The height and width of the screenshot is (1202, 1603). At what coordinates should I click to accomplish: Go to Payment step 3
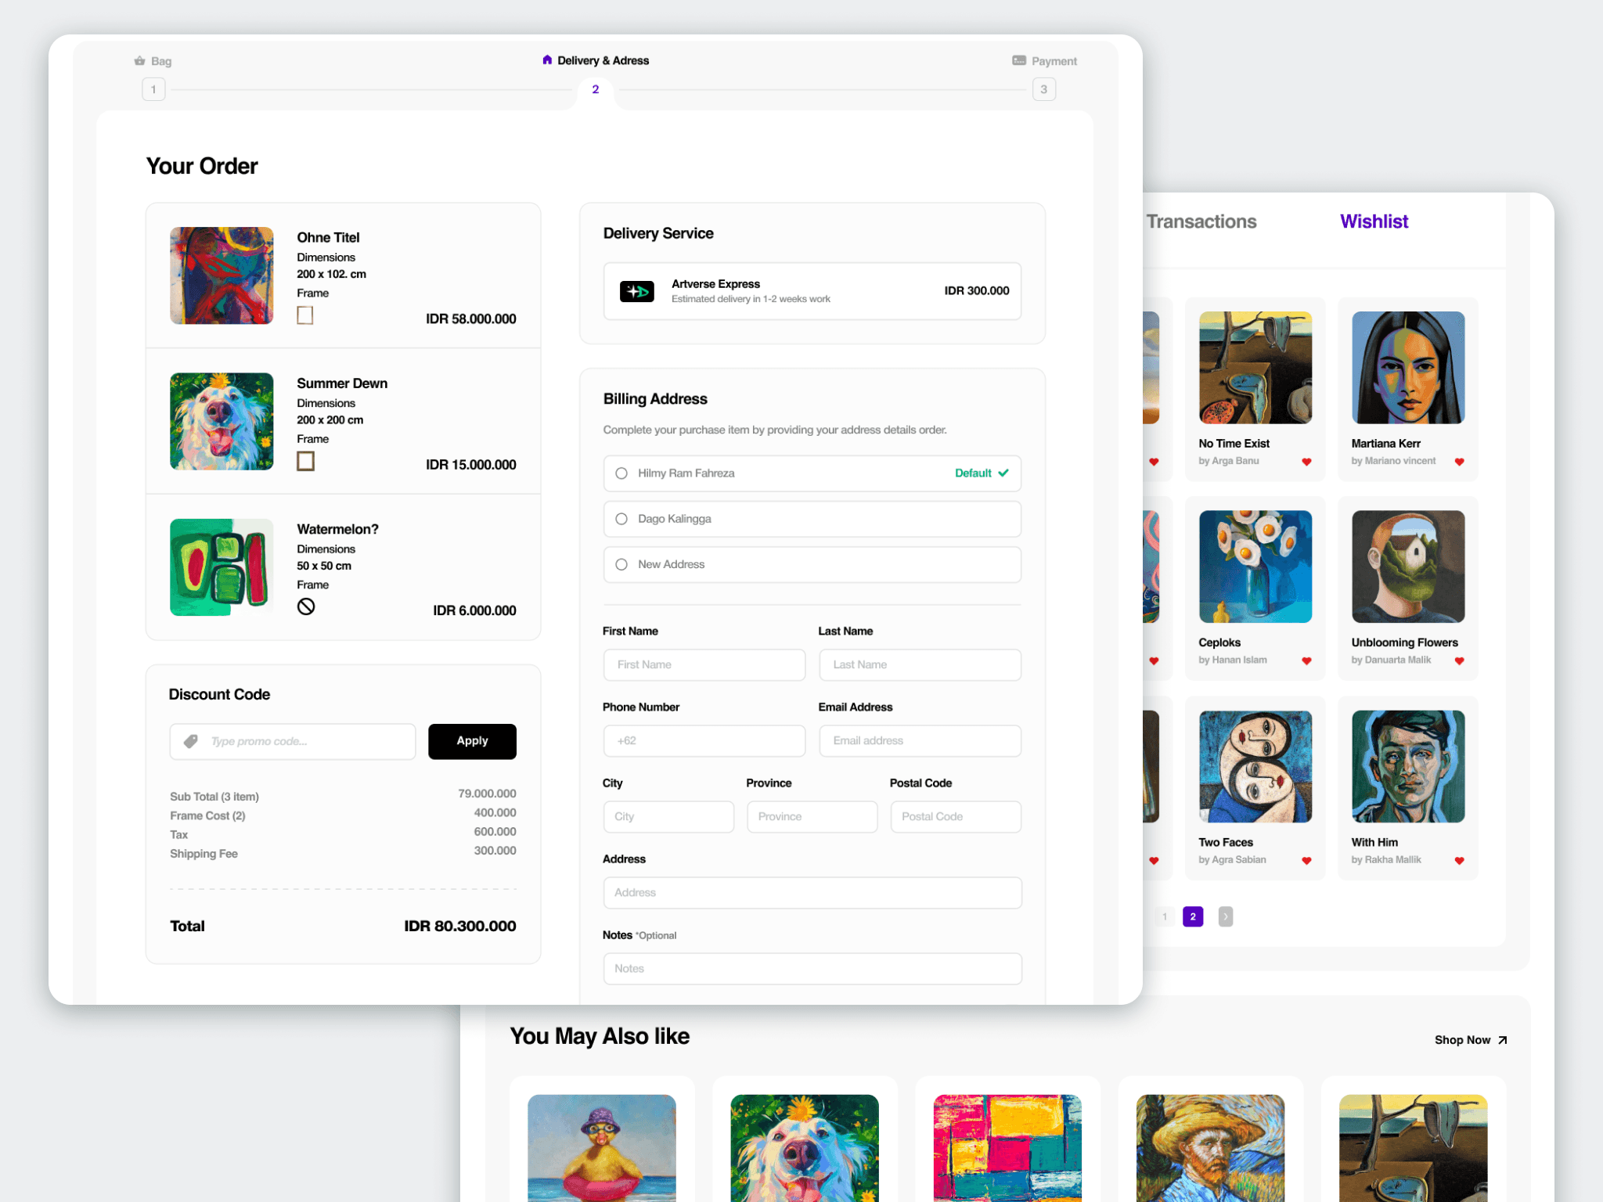click(1043, 89)
